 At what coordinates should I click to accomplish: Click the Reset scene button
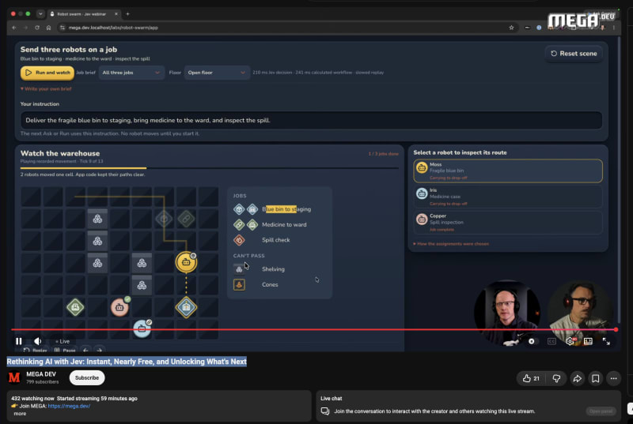pos(574,53)
